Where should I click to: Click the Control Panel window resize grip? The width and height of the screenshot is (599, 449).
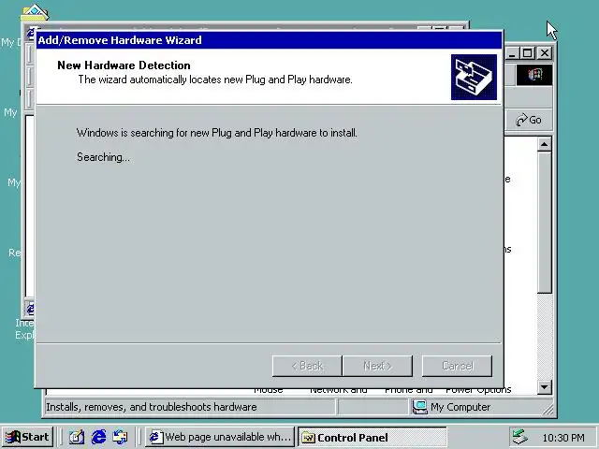pyautogui.click(x=548, y=410)
